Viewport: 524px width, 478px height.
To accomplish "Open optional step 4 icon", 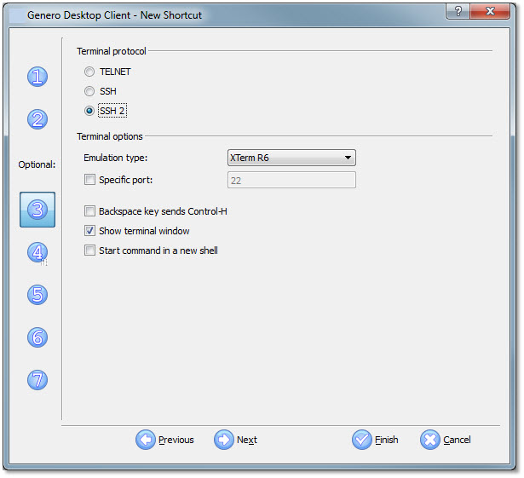I will click(x=37, y=252).
